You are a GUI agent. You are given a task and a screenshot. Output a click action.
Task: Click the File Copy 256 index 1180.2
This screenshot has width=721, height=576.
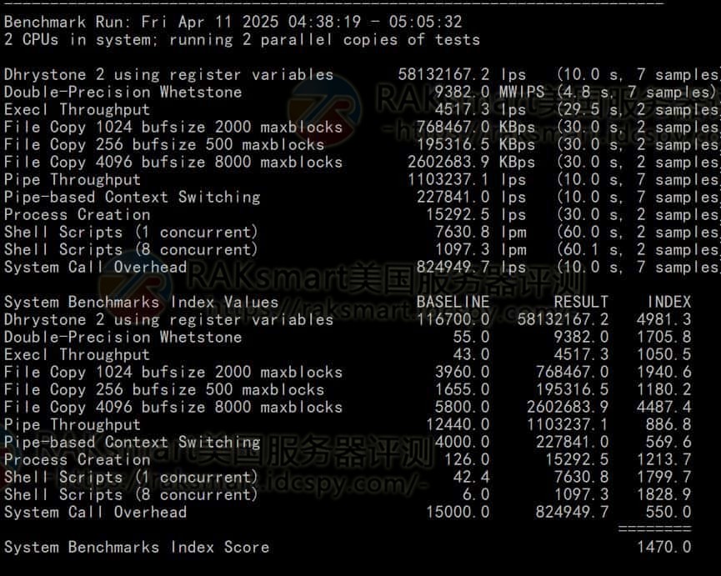664,390
